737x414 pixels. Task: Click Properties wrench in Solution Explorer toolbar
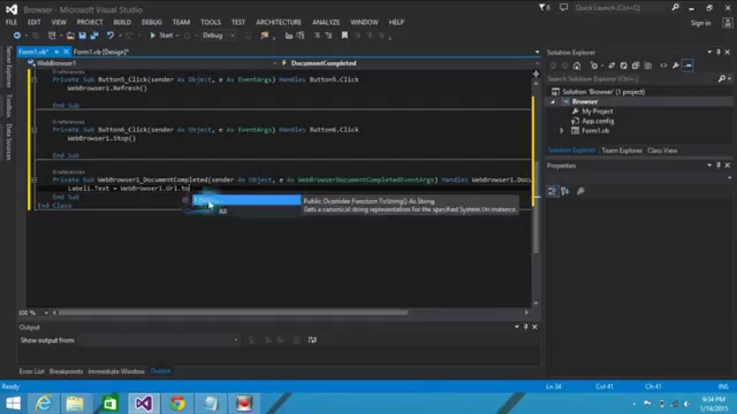pyautogui.click(x=675, y=66)
